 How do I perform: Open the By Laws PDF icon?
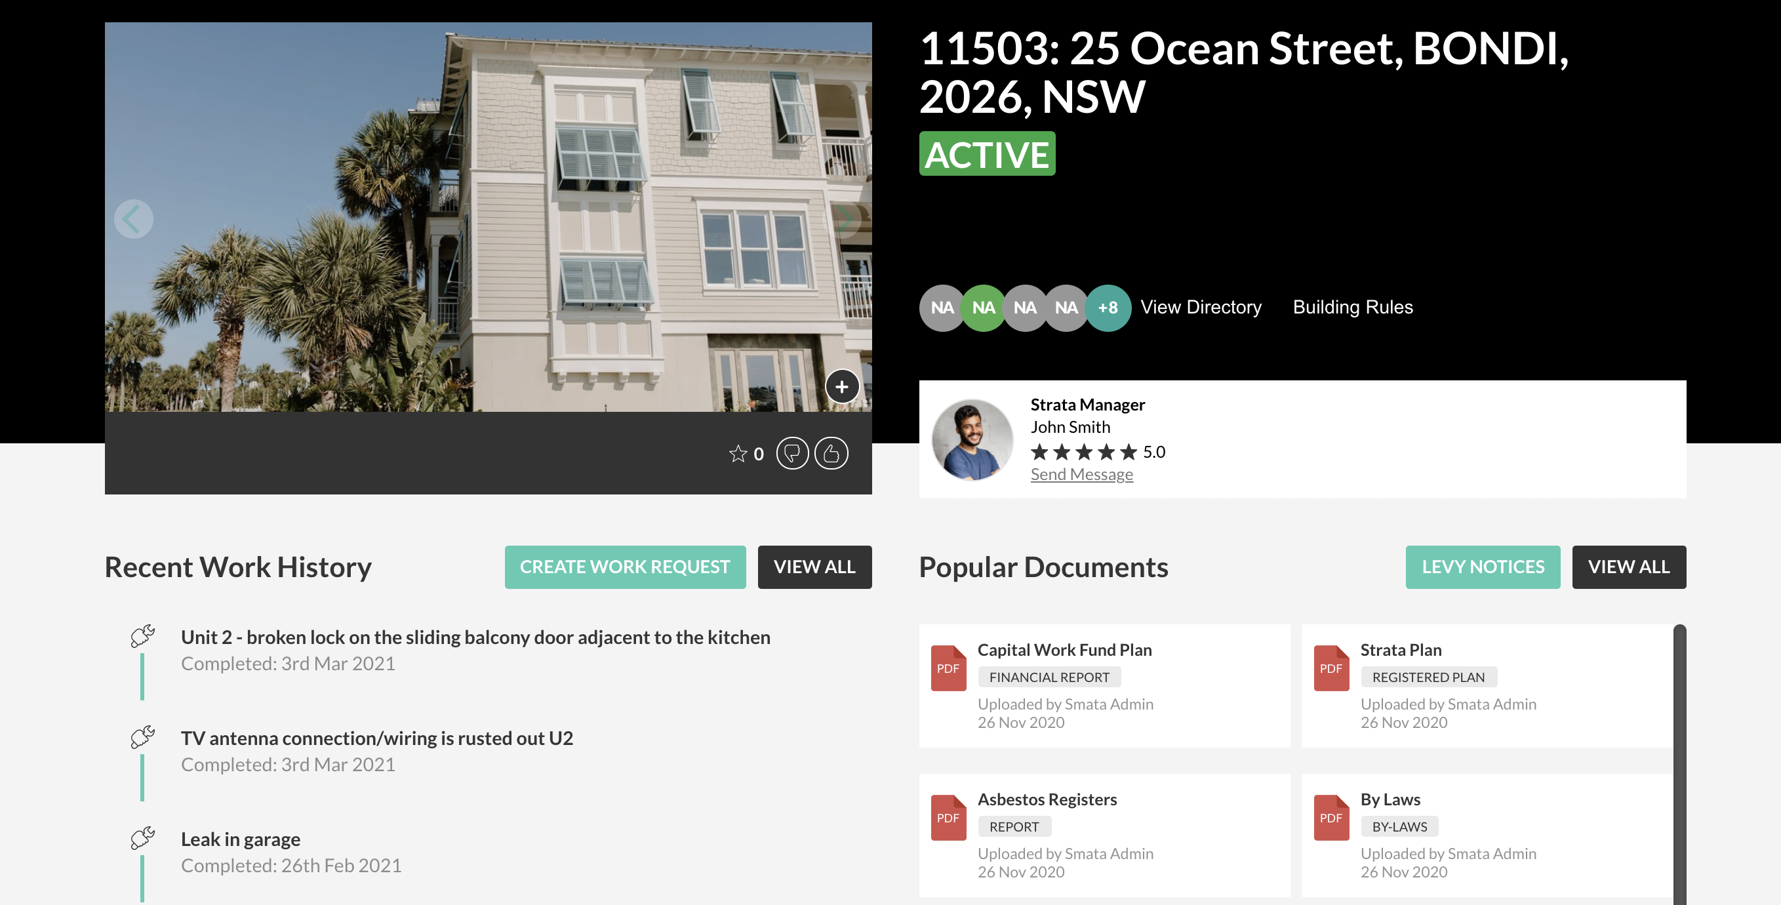coord(1331,817)
